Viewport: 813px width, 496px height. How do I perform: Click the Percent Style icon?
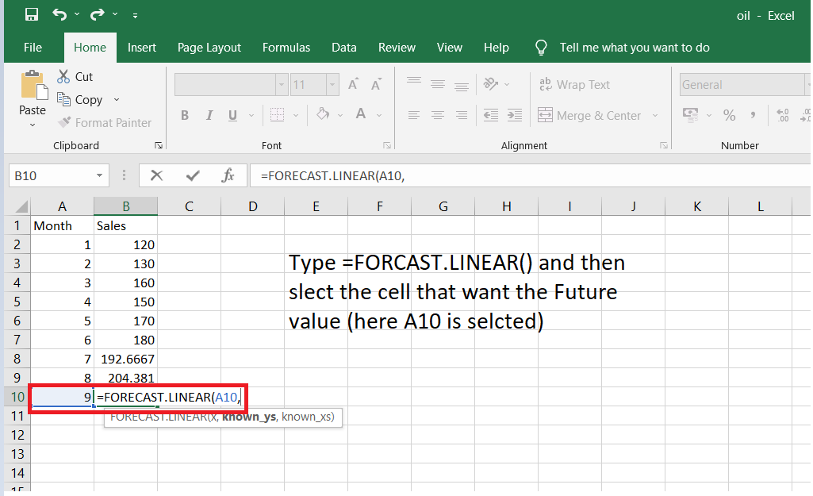pos(729,115)
